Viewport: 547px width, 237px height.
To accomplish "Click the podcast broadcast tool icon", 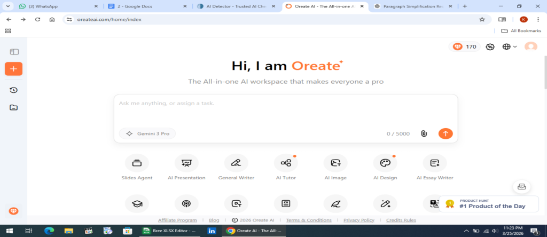I will tap(186, 204).
